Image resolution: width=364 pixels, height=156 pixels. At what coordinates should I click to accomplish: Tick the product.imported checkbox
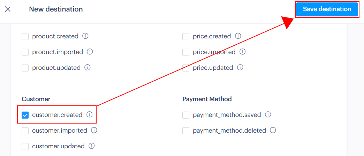tap(25, 52)
